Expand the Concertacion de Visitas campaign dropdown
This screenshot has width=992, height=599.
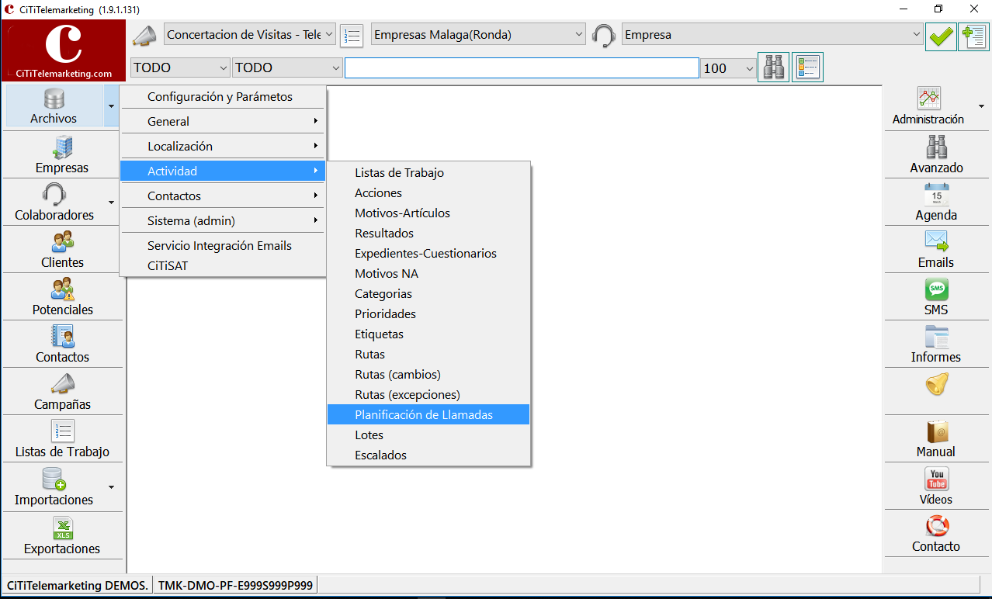click(250, 35)
